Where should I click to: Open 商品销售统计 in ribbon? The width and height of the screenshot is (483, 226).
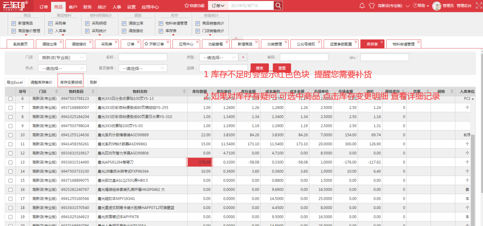coord(210,23)
